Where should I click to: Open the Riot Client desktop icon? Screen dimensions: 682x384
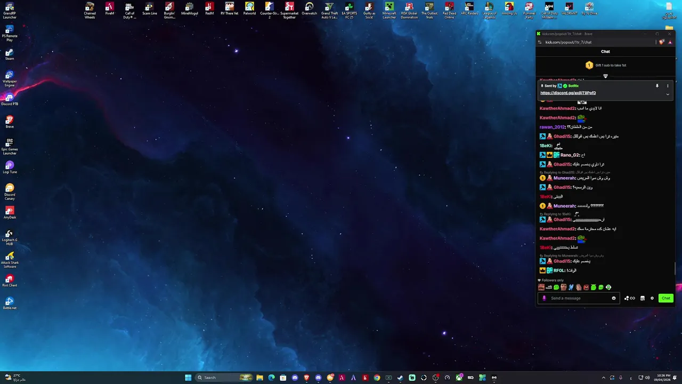10,281
